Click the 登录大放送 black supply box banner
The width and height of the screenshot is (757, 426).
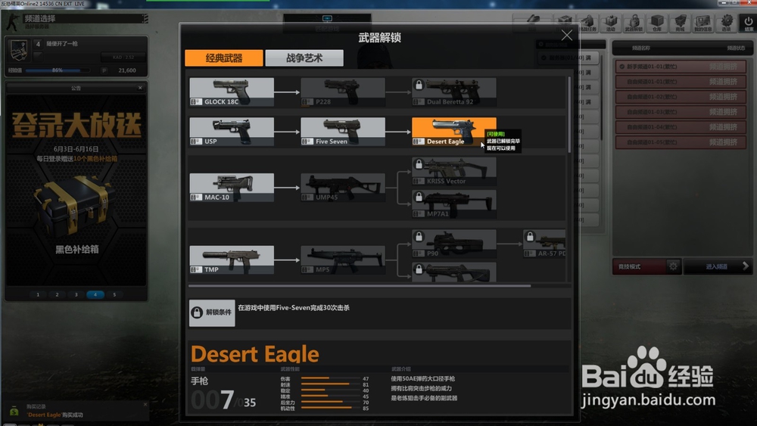(x=76, y=190)
